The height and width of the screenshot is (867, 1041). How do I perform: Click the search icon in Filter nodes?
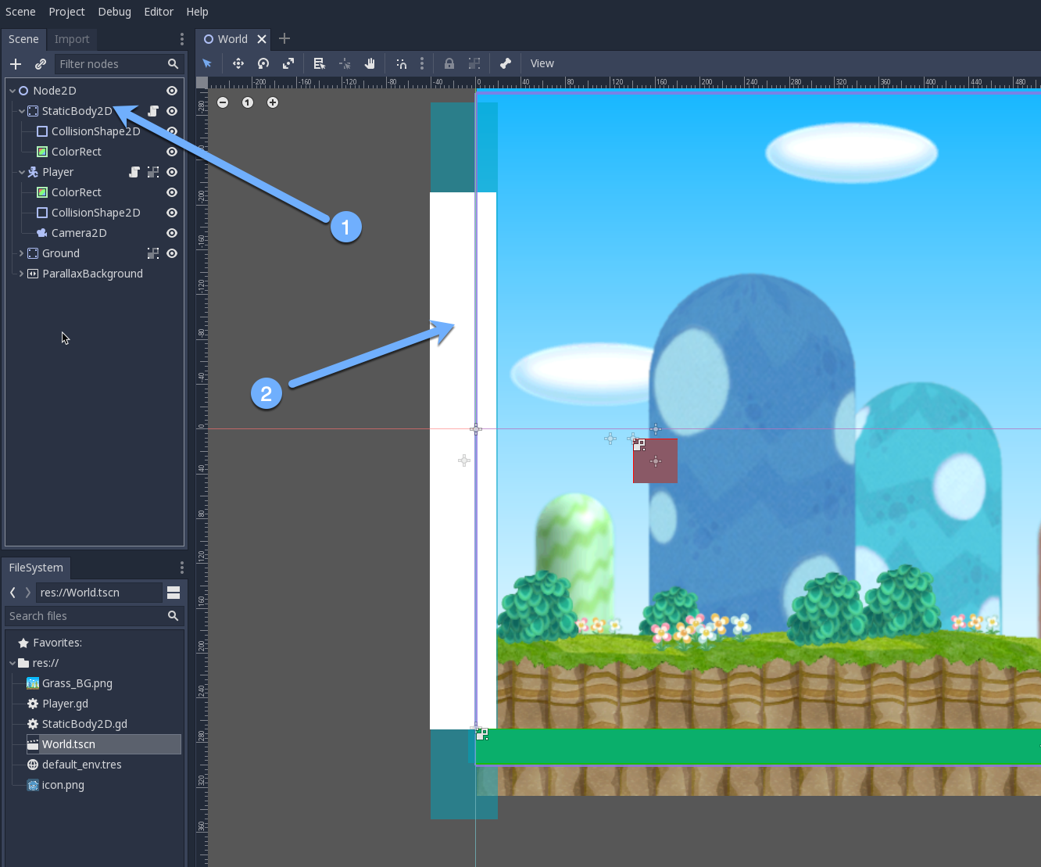coord(173,64)
